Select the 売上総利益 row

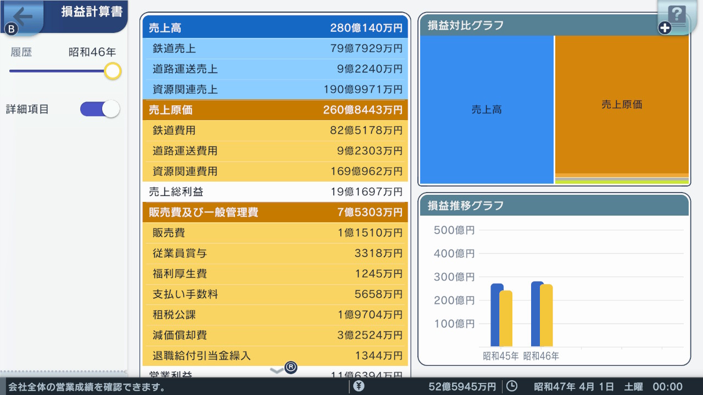[275, 191]
